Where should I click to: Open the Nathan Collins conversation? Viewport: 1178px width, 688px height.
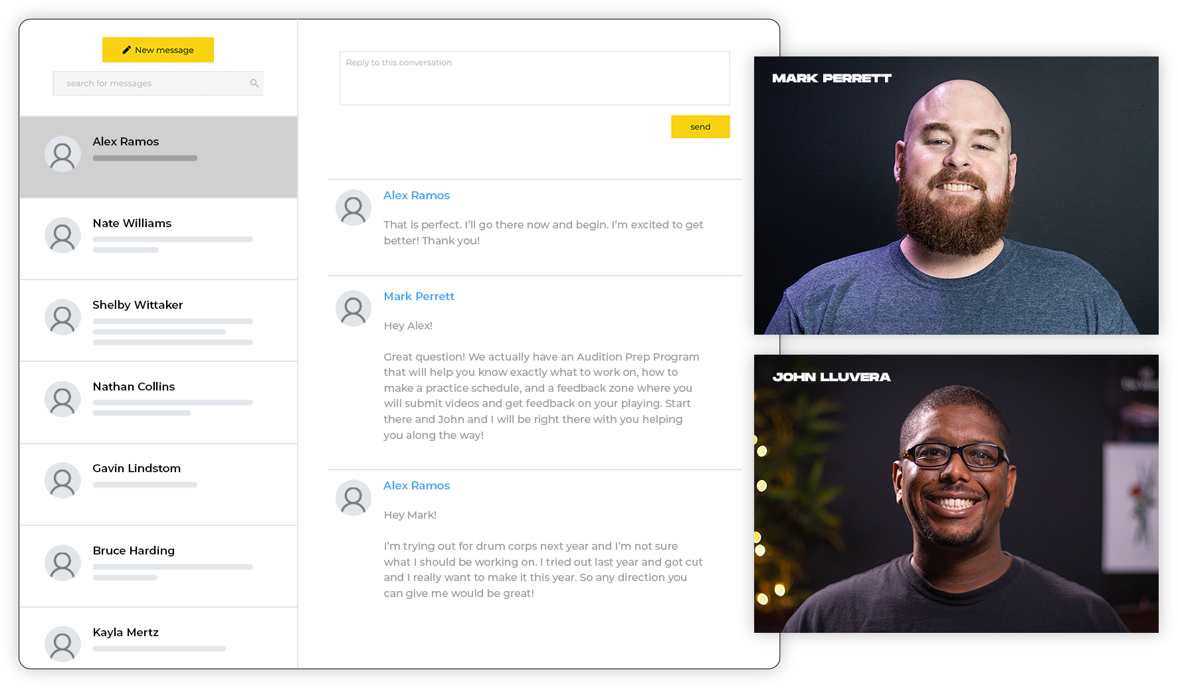click(x=158, y=402)
